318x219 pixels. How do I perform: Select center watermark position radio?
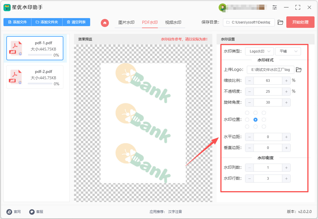pyautogui.click(x=255, y=120)
